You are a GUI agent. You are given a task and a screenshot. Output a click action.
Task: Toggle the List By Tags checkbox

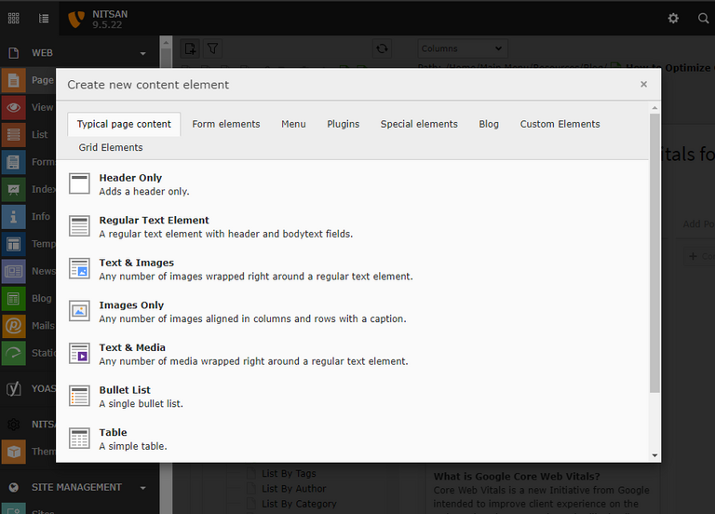pos(250,474)
